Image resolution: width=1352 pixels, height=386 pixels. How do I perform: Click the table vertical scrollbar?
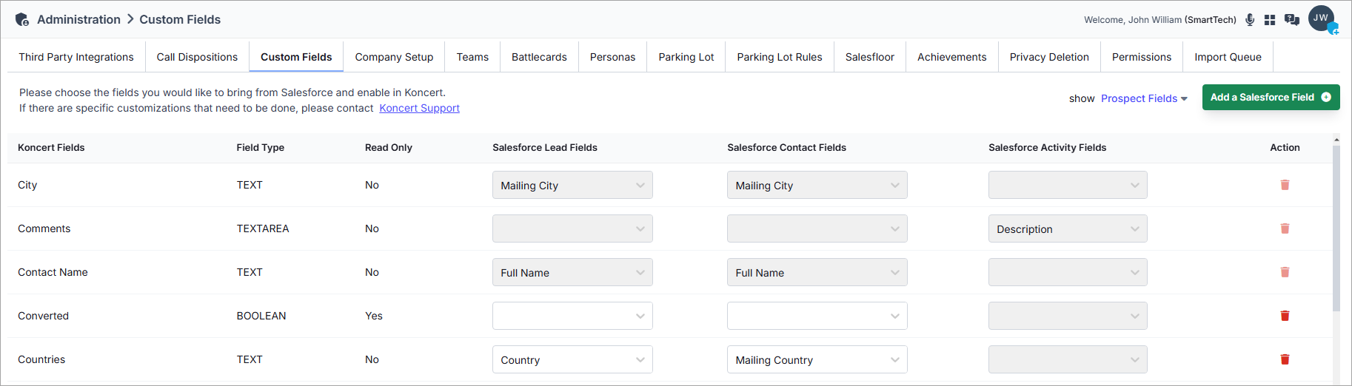(1336, 229)
